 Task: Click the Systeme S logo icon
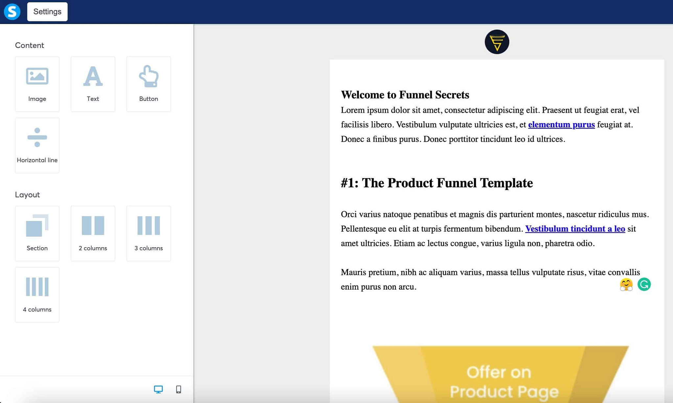[12, 12]
